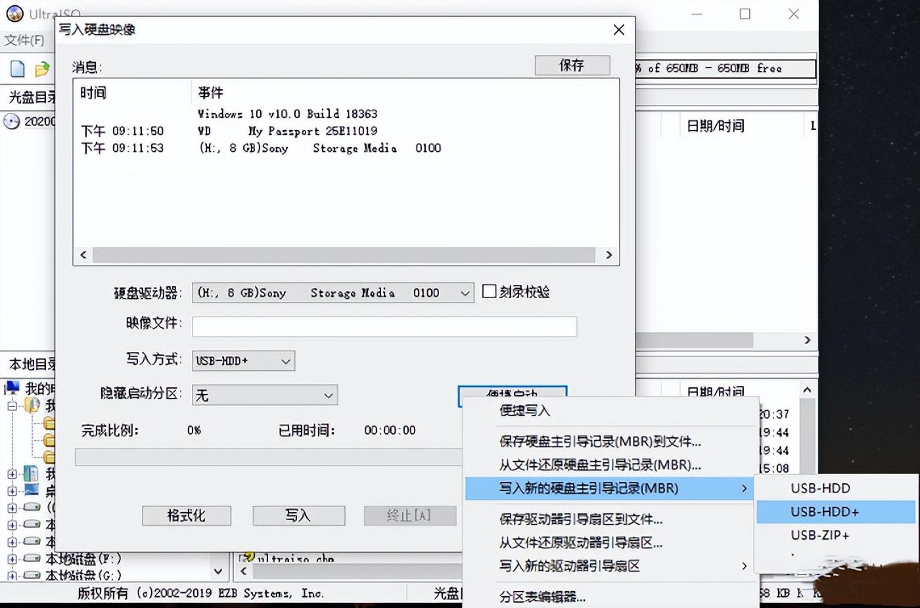The image size is (920, 608).
Task: Click the 事件 column header in message log
Action: click(211, 93)
